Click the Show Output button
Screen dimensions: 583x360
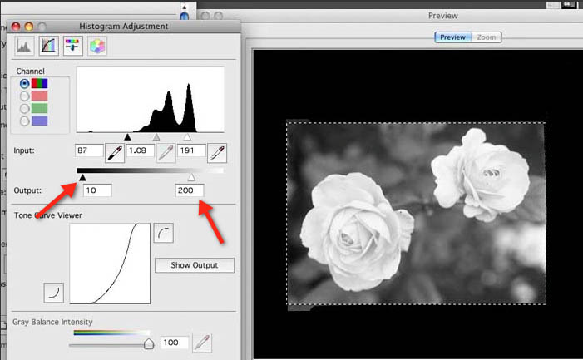[x=195, y=265]
